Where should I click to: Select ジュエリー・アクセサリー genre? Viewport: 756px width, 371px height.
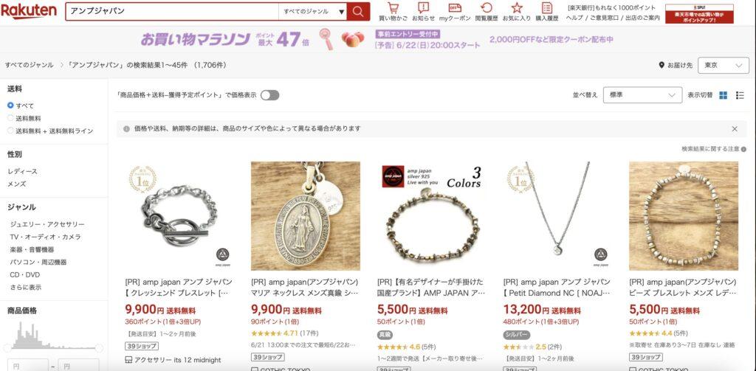[47, 224]
